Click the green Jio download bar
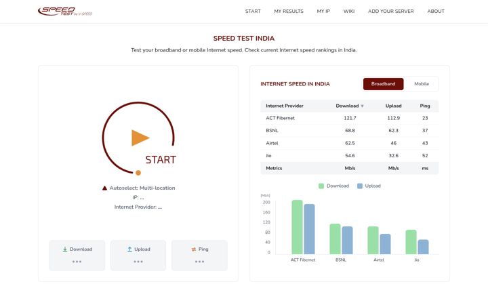 click(411, 242)
